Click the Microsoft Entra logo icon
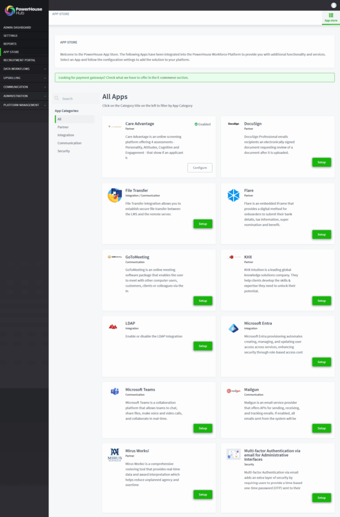Screen dimensions: 340x517 pyautogui.click(x=234, y=328)
